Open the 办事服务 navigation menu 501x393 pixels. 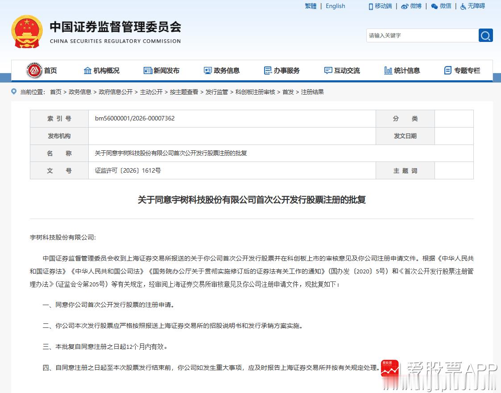point(286,70)
